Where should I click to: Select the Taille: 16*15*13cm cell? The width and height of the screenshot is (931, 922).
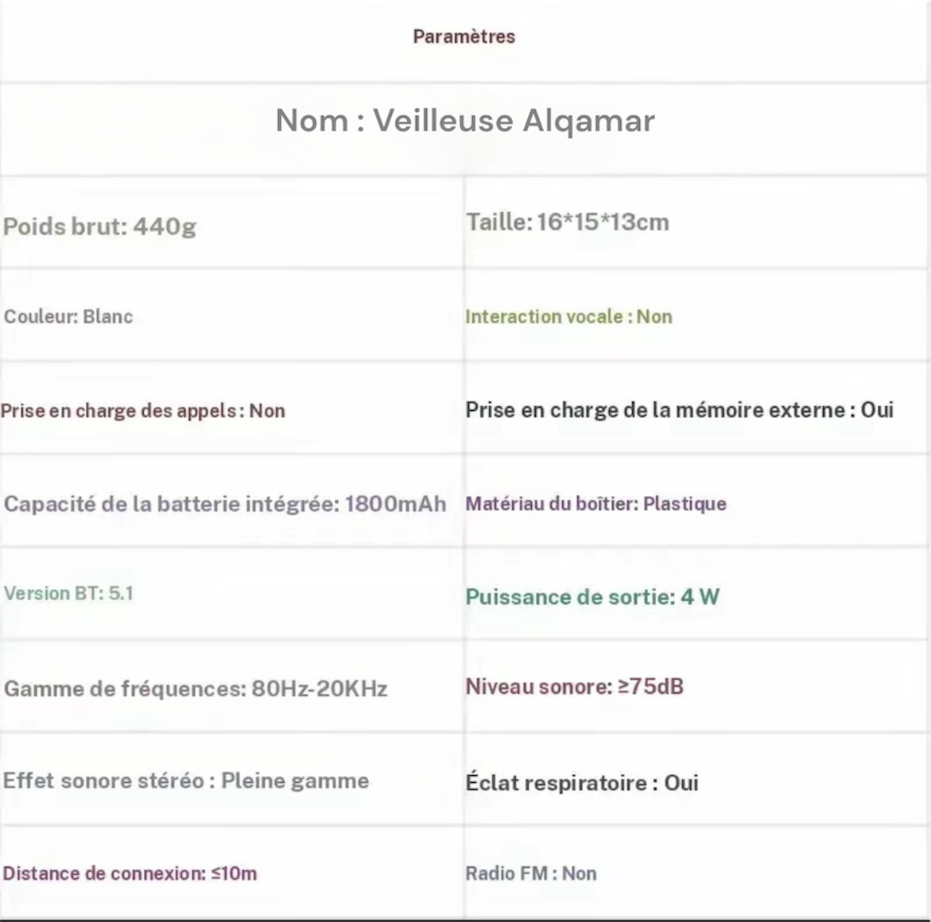(568, 222)
